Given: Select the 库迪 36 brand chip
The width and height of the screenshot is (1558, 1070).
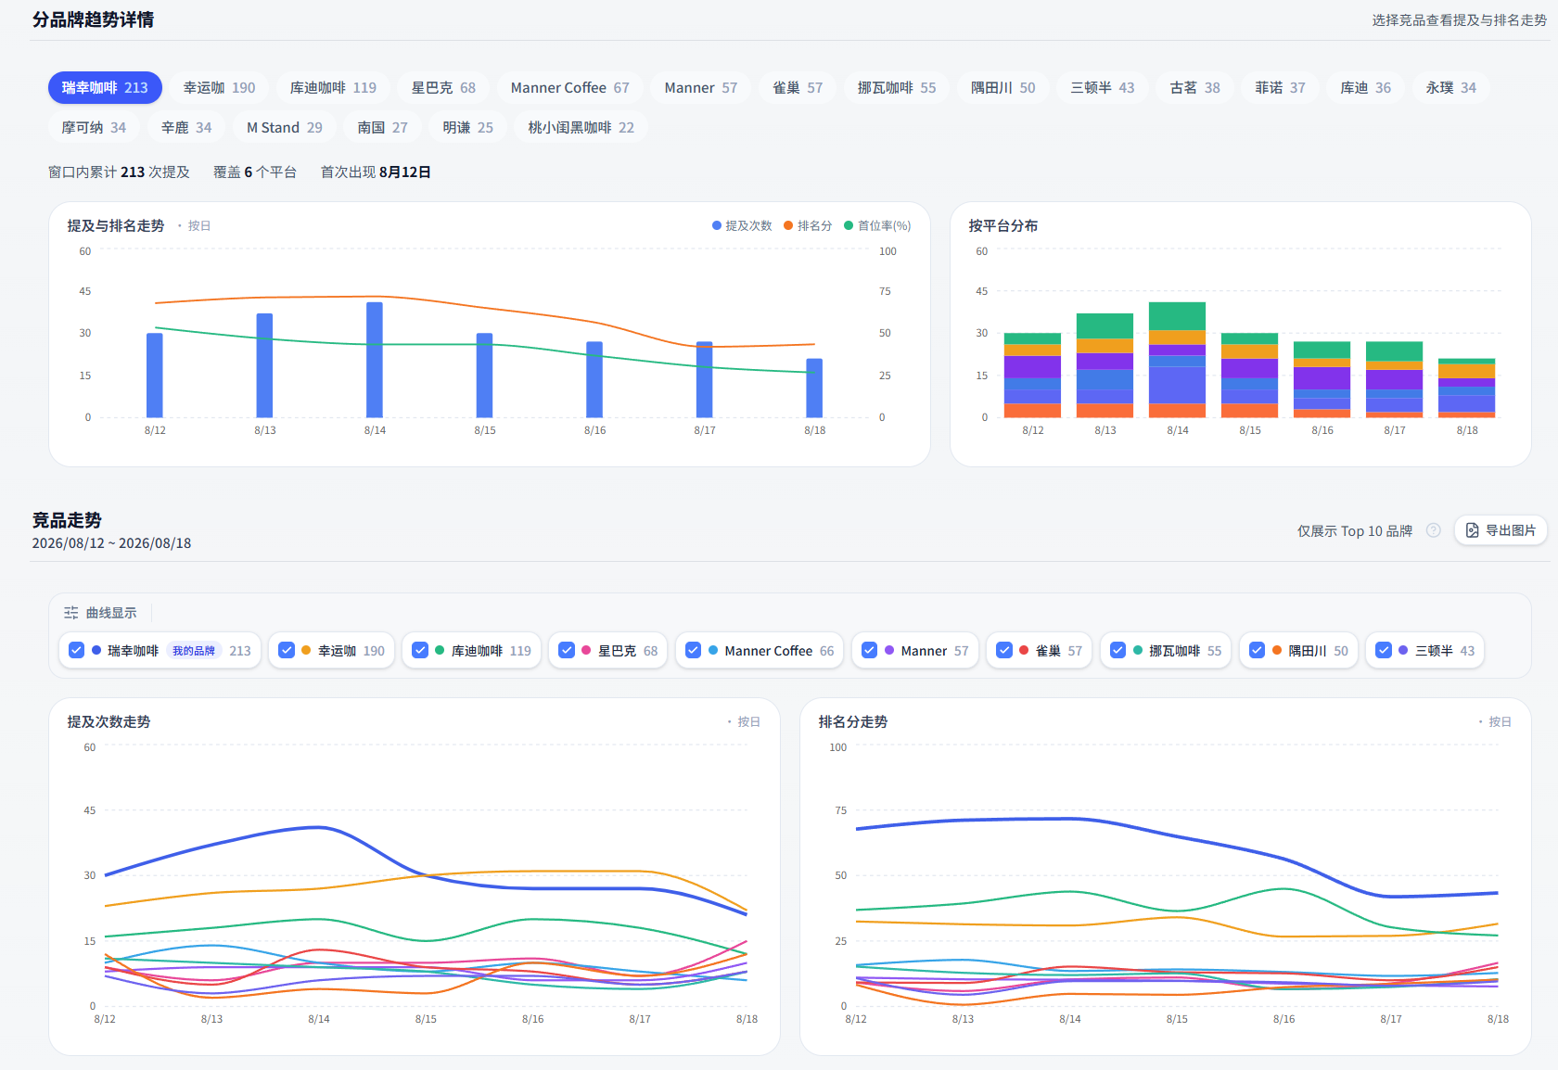Looking at the screenshot, I should (x=1365, y=88).
